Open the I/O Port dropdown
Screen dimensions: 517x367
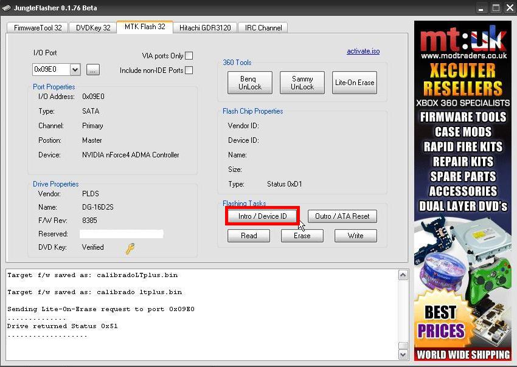point(75,70)
